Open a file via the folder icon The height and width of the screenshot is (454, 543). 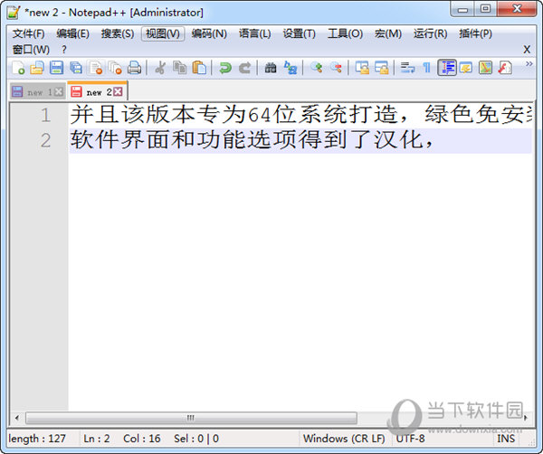pos(37,68)
